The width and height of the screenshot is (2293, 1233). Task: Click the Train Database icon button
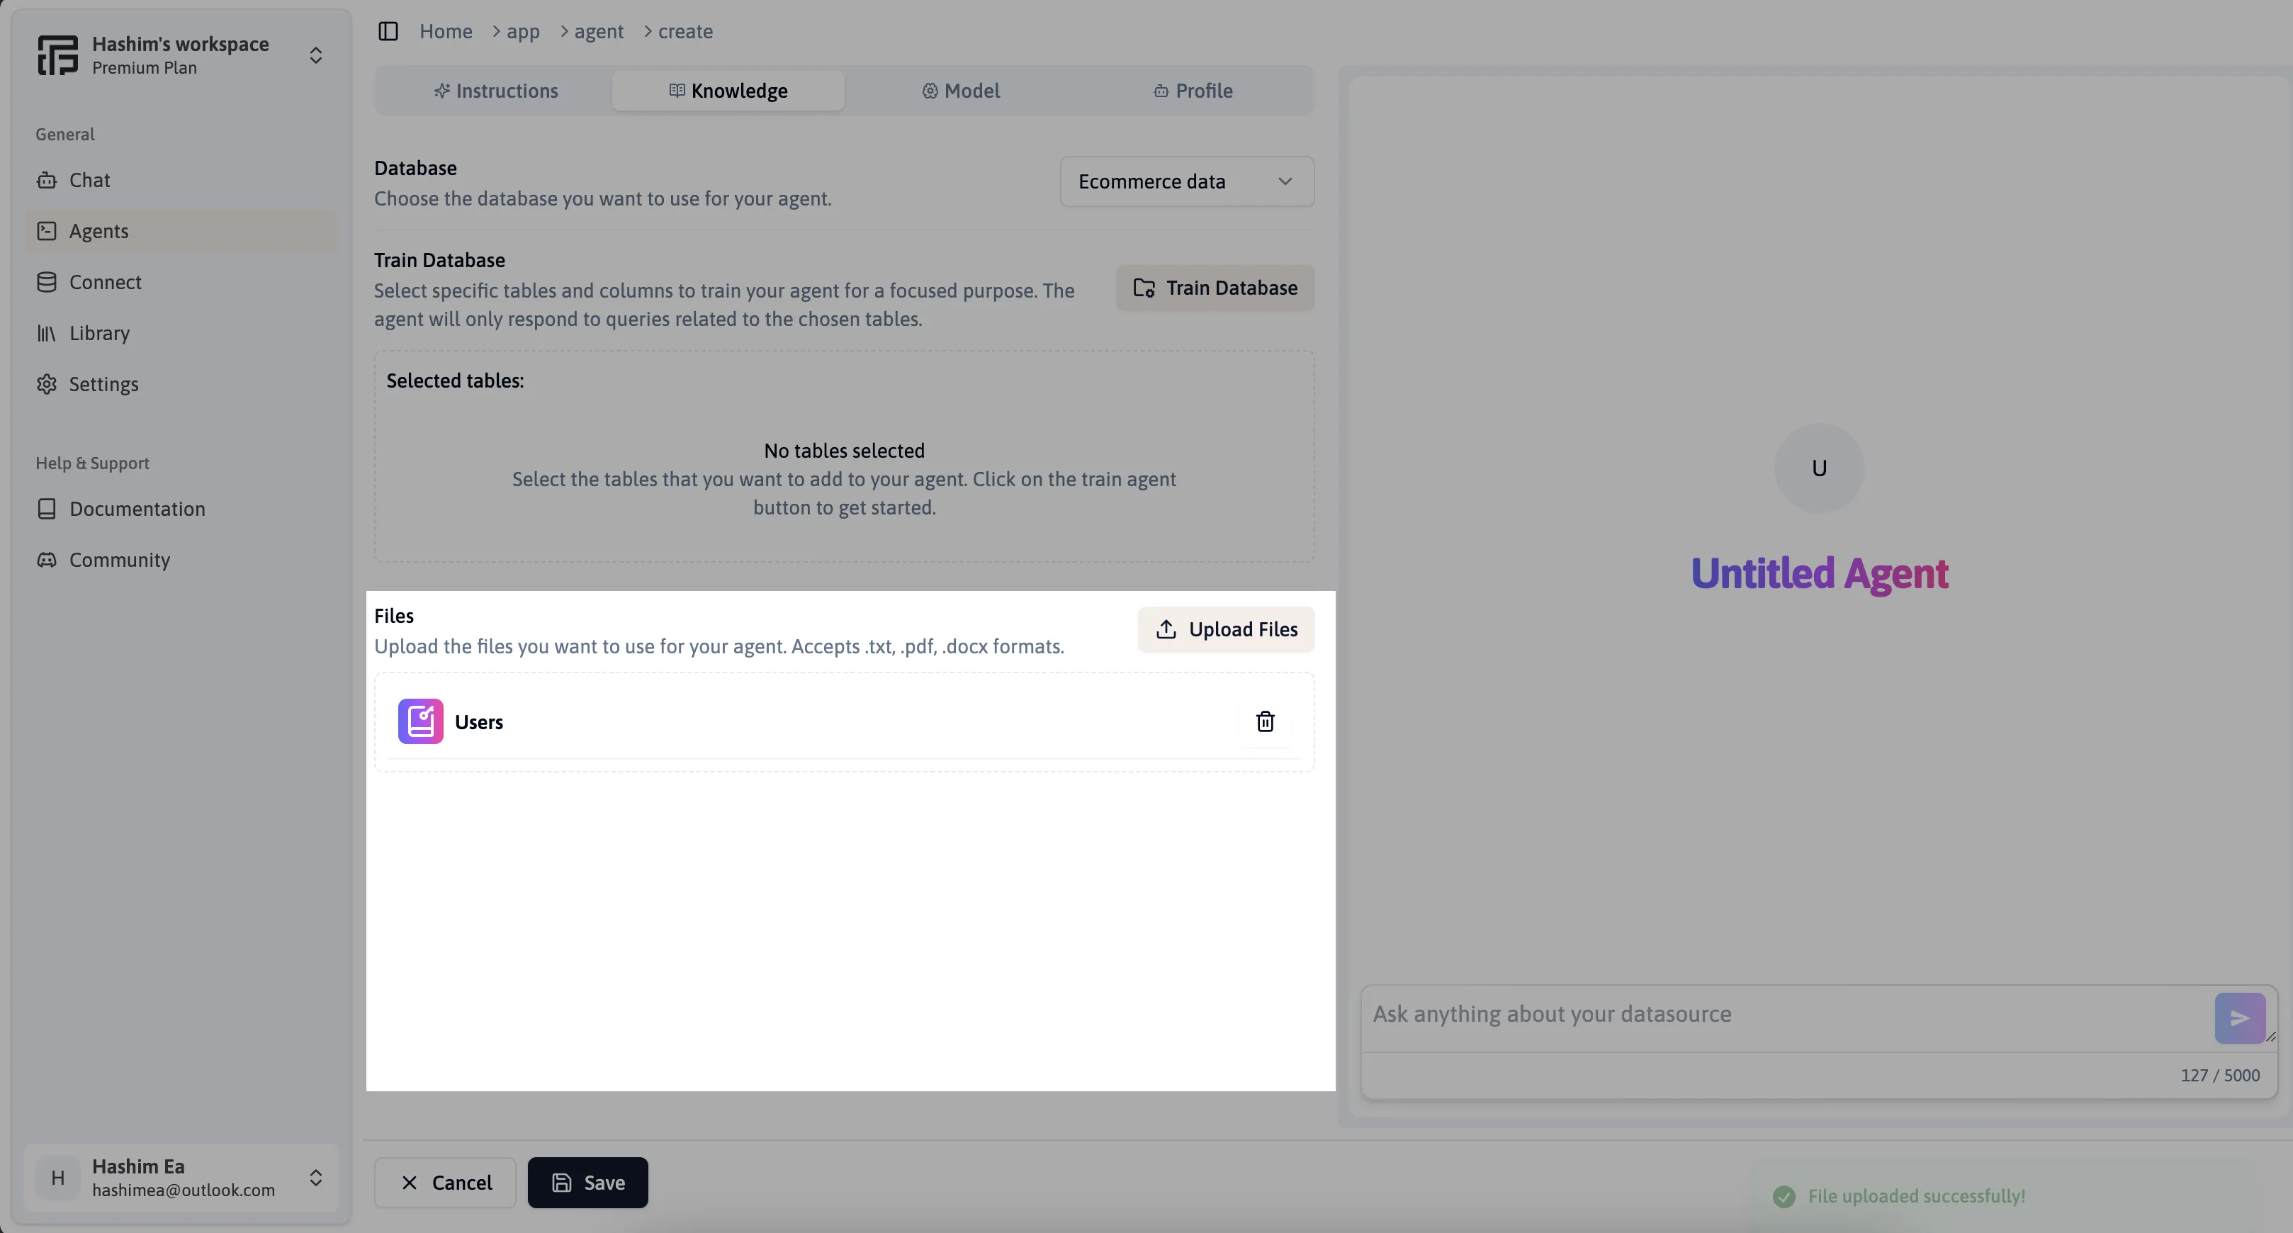[1146, 287]
